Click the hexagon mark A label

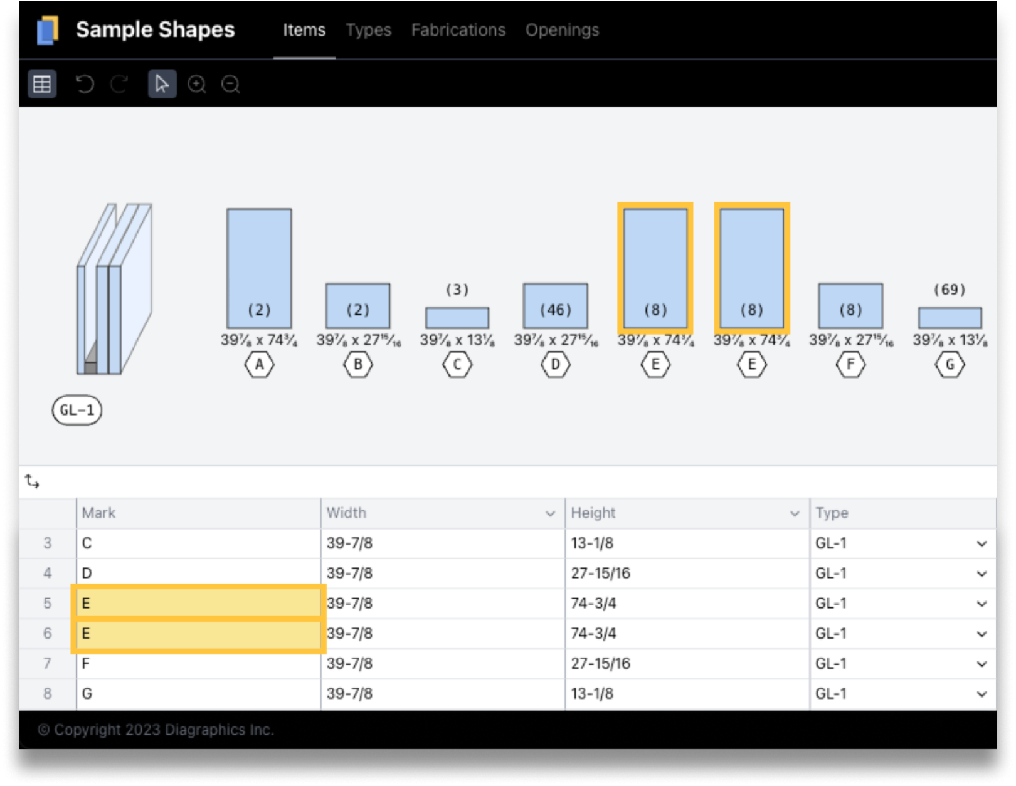259,364
